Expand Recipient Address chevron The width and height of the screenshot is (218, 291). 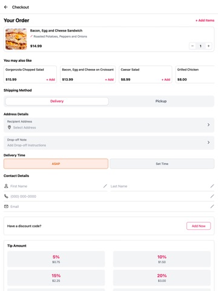tap(208, 125)
